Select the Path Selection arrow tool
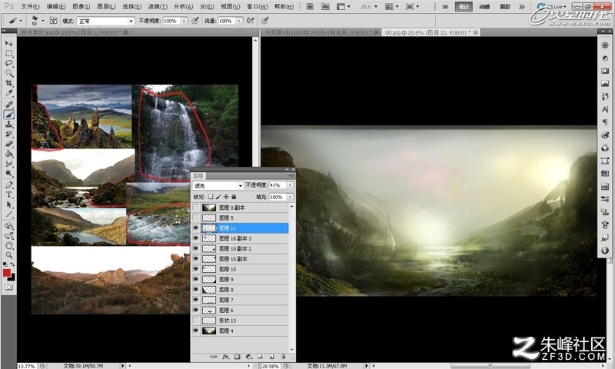 pyautogui.click(x=9, y=204)
